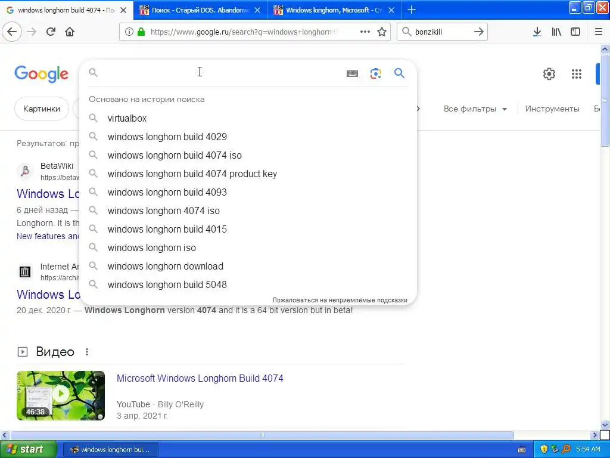Click the horizontal scrollbar thumb
Screen dimensions: 610x458
262,435
